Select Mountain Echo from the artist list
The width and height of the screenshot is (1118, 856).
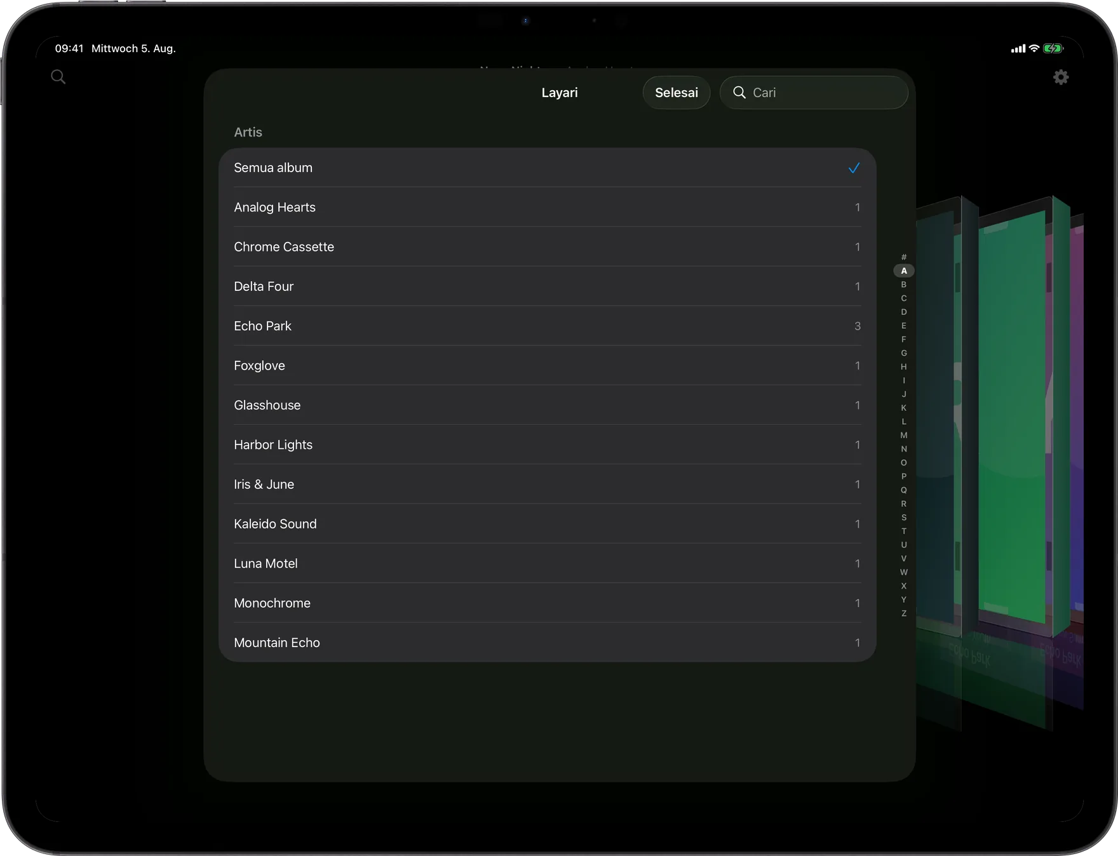tap(548, 643)
